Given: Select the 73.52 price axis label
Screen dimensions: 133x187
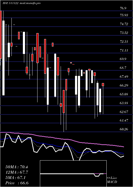Looking at the screenshot, I should (124, 33).
